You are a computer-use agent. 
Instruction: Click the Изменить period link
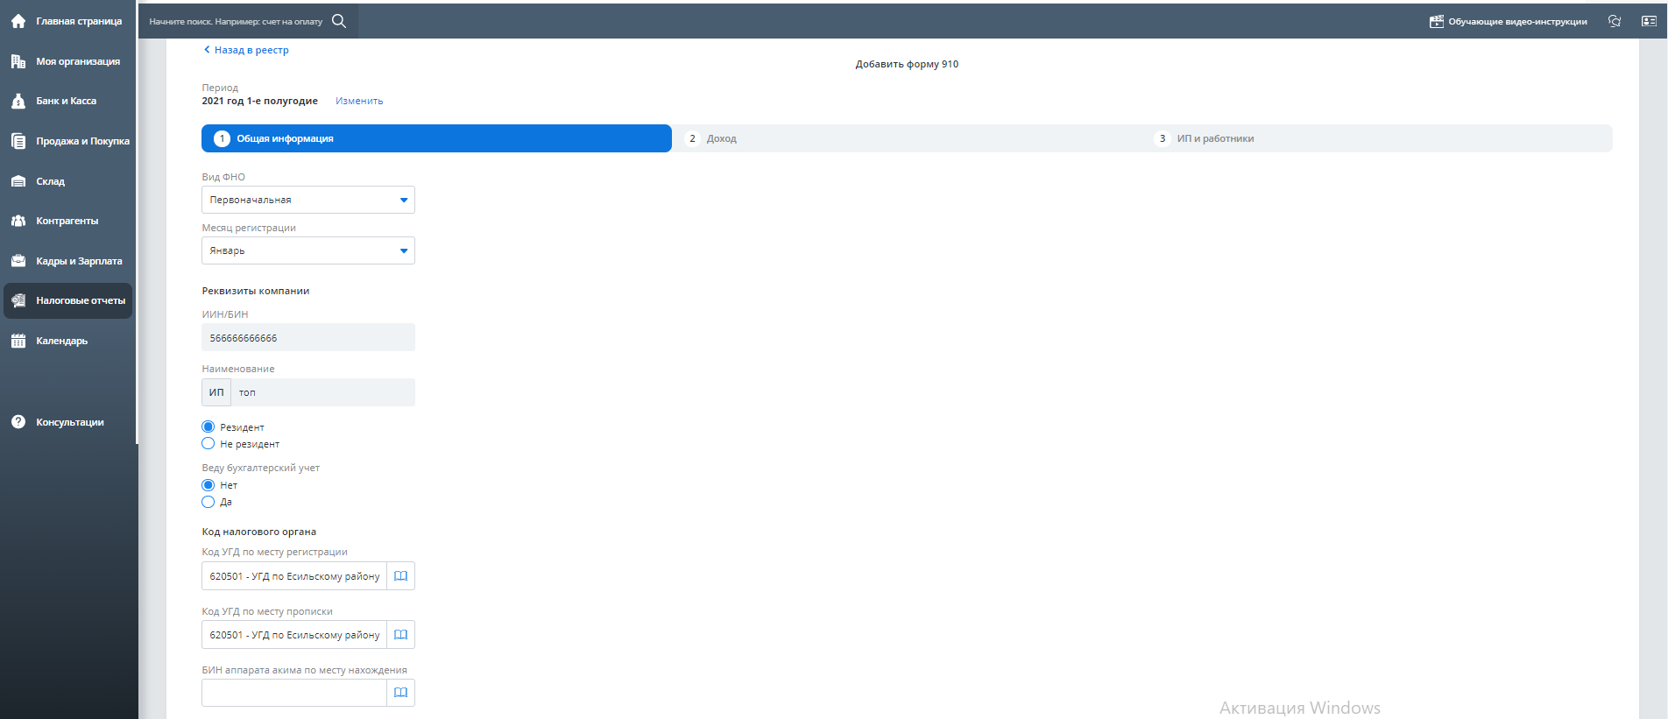359,101
